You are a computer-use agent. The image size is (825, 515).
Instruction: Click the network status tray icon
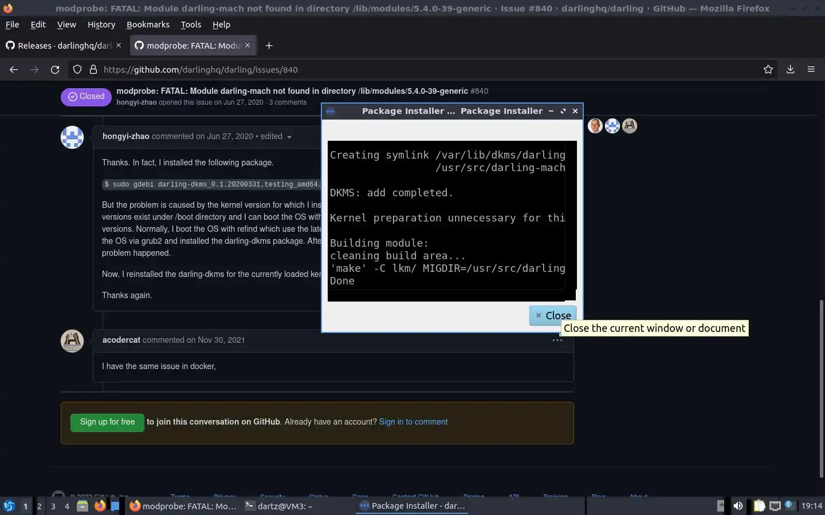775,506
